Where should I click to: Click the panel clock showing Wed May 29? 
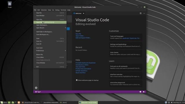[179, 103]
